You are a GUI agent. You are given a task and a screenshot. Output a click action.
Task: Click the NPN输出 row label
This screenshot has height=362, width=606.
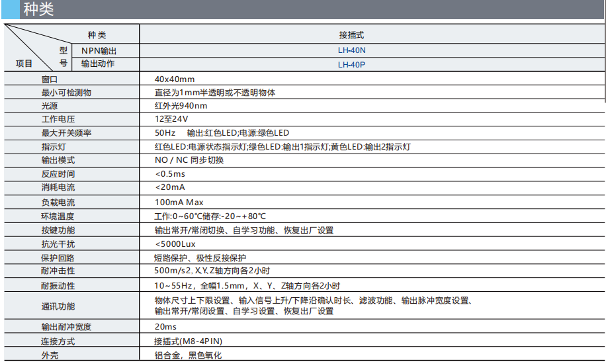[x=99, y=50]
